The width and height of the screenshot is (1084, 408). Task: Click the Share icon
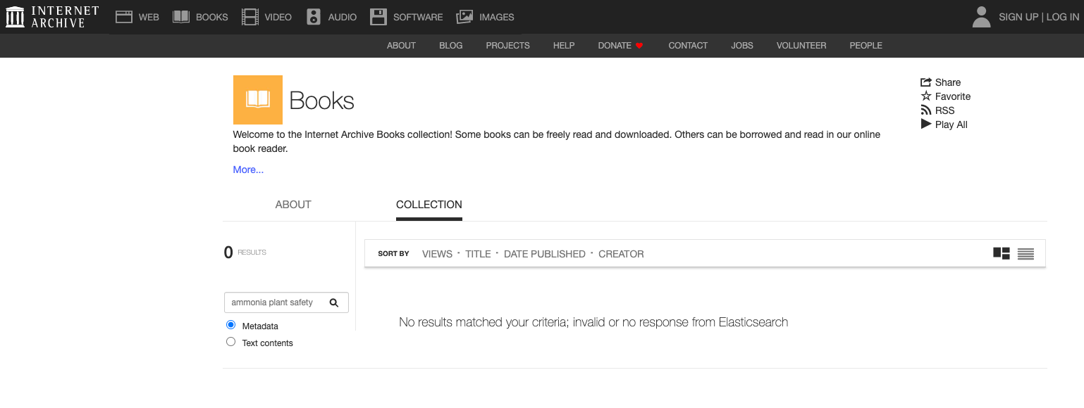(926, 82)
